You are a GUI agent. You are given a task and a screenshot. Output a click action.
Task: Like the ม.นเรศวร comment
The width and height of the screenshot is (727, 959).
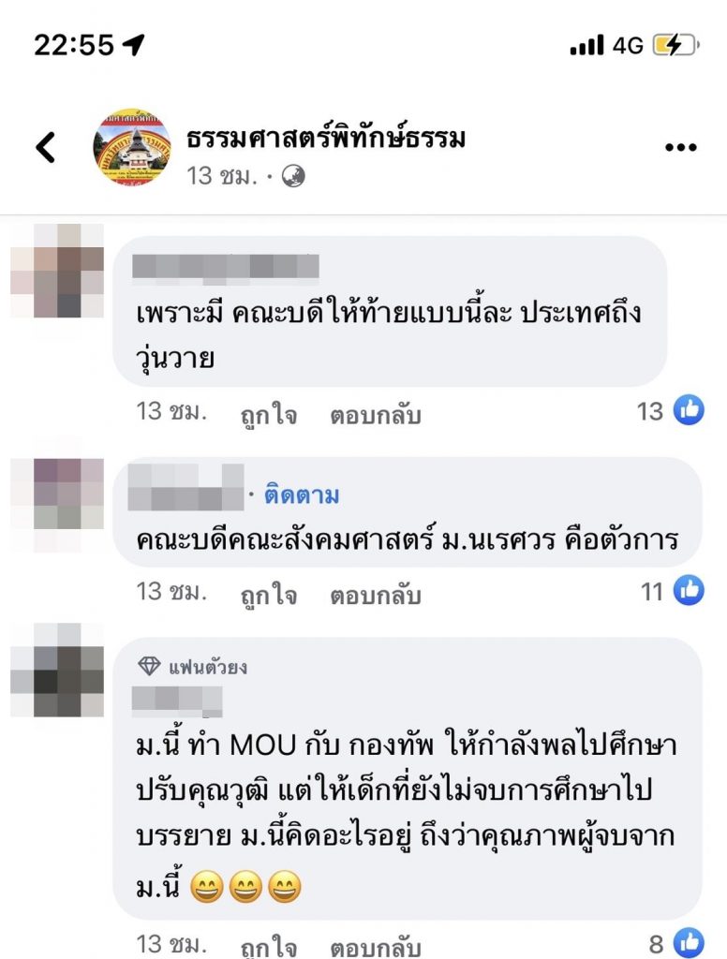point(269,594)
